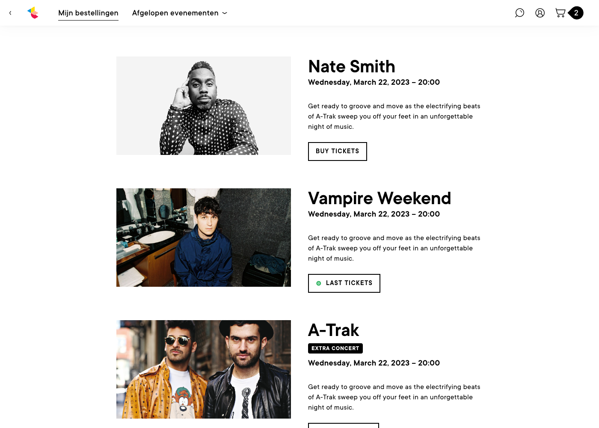Image resolution: width=599 pixels, height=428 pixels.
Task: Select the Mijn bestellingen tab
Action: [88, 13]
